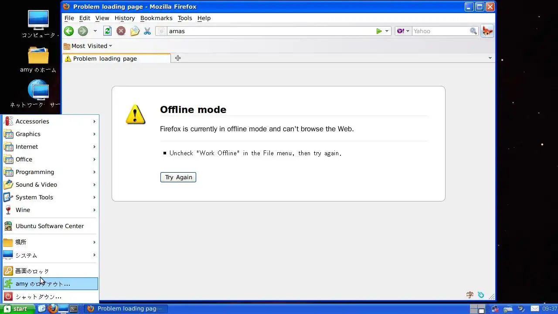Select 画面のロック in start menu
558x314 pixels.
pyautogui.click(x=51, y=271)
